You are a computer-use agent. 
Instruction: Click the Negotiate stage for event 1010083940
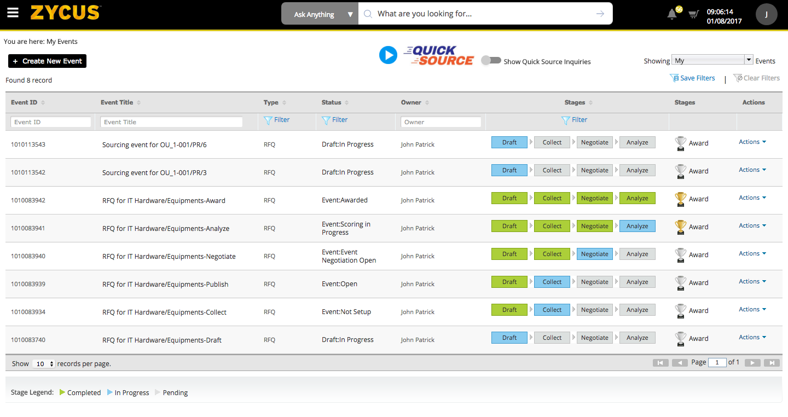pos(594,254)
